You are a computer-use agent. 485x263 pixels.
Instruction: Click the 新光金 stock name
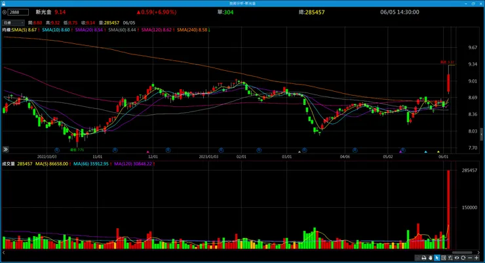pos(43,12)
